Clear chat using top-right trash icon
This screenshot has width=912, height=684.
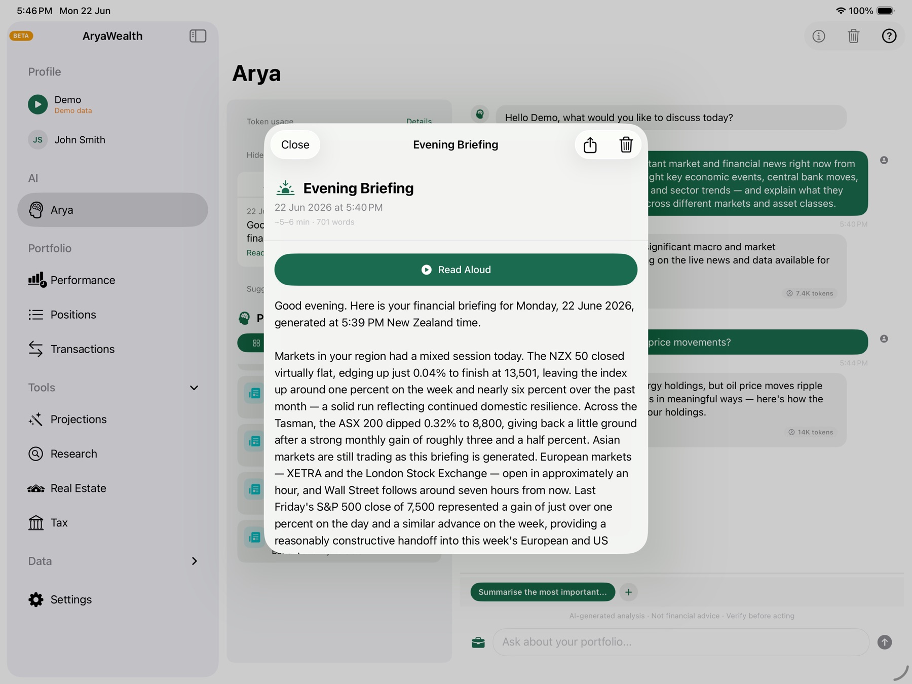pyautogui.click(x=853, y=36)
